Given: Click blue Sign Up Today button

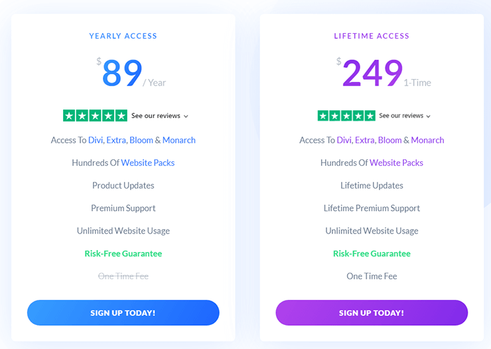Looking at the screenshot, I should coord(123,313).
